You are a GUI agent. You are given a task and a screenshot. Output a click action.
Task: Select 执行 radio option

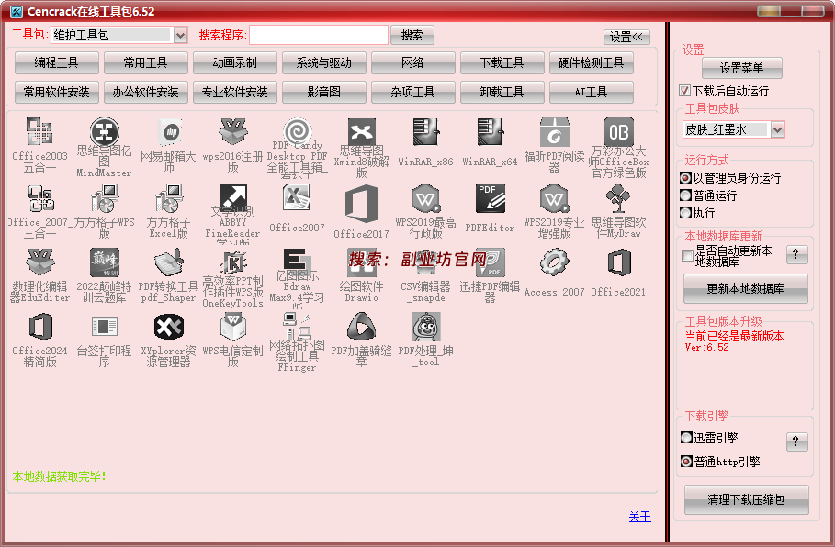[686, 213]
